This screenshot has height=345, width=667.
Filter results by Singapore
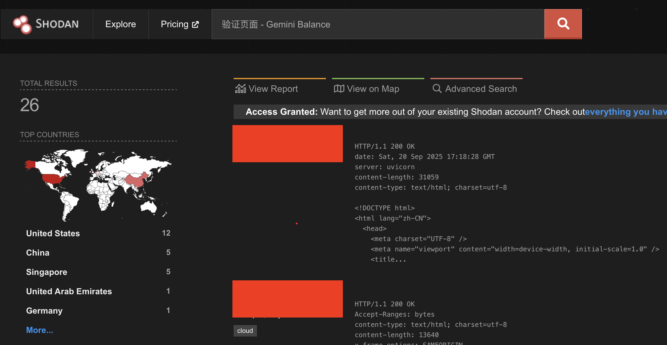tap(47, 272)
